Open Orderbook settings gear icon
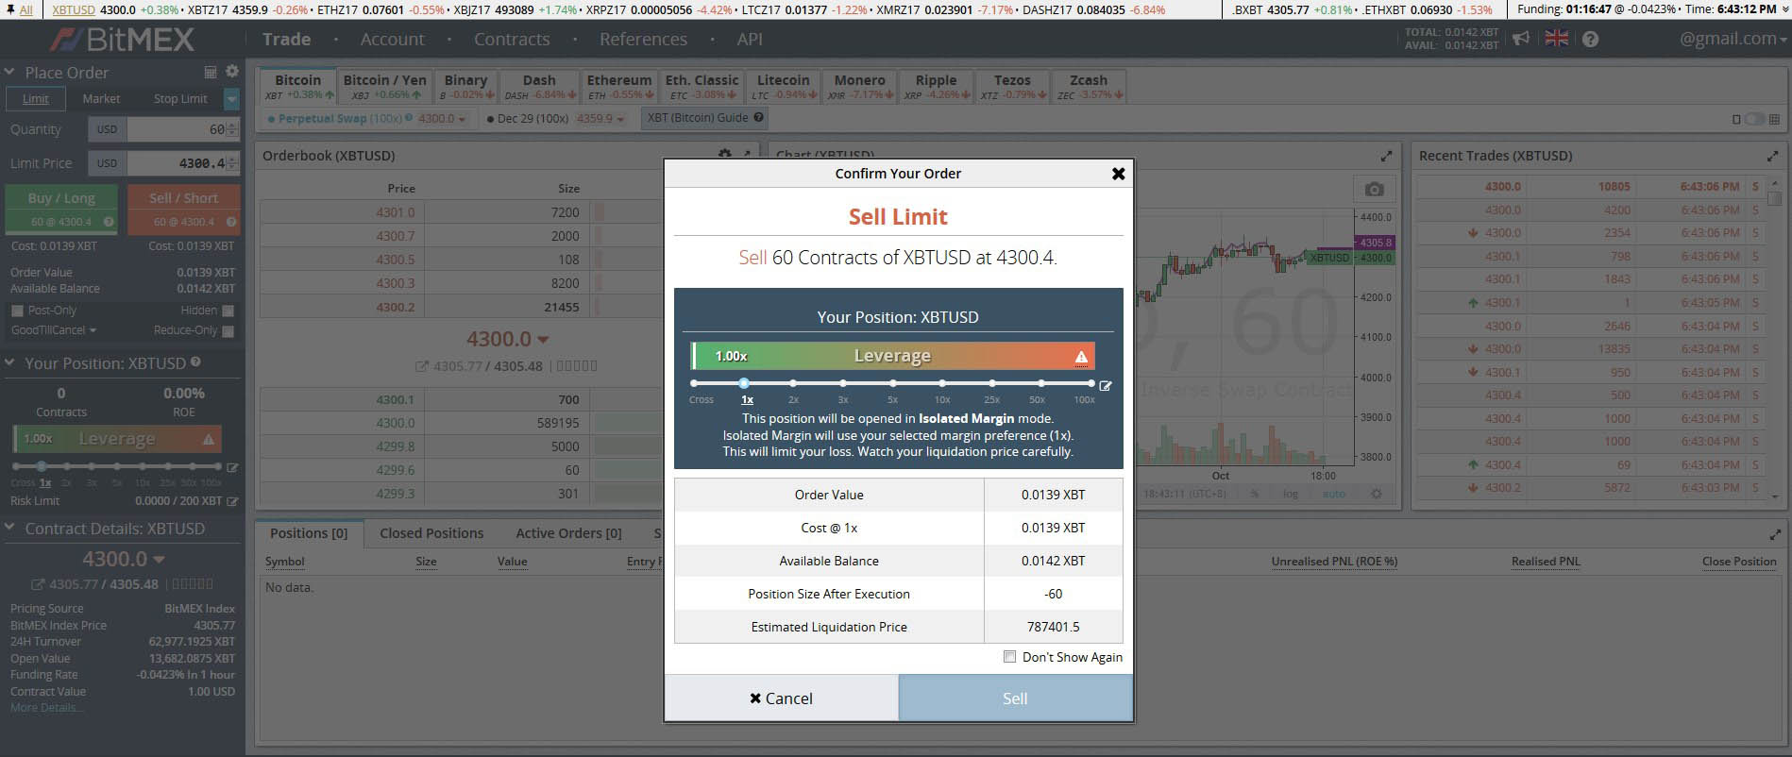 pos(724,154)
